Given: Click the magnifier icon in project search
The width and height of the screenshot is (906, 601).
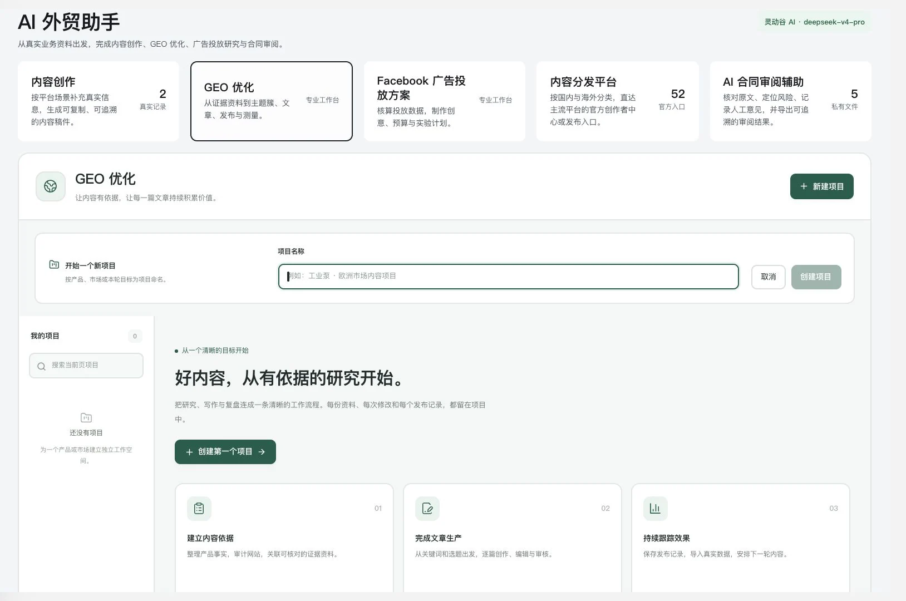Looking at the screenshot, I should pyautogui.click(x=41, y=366).
